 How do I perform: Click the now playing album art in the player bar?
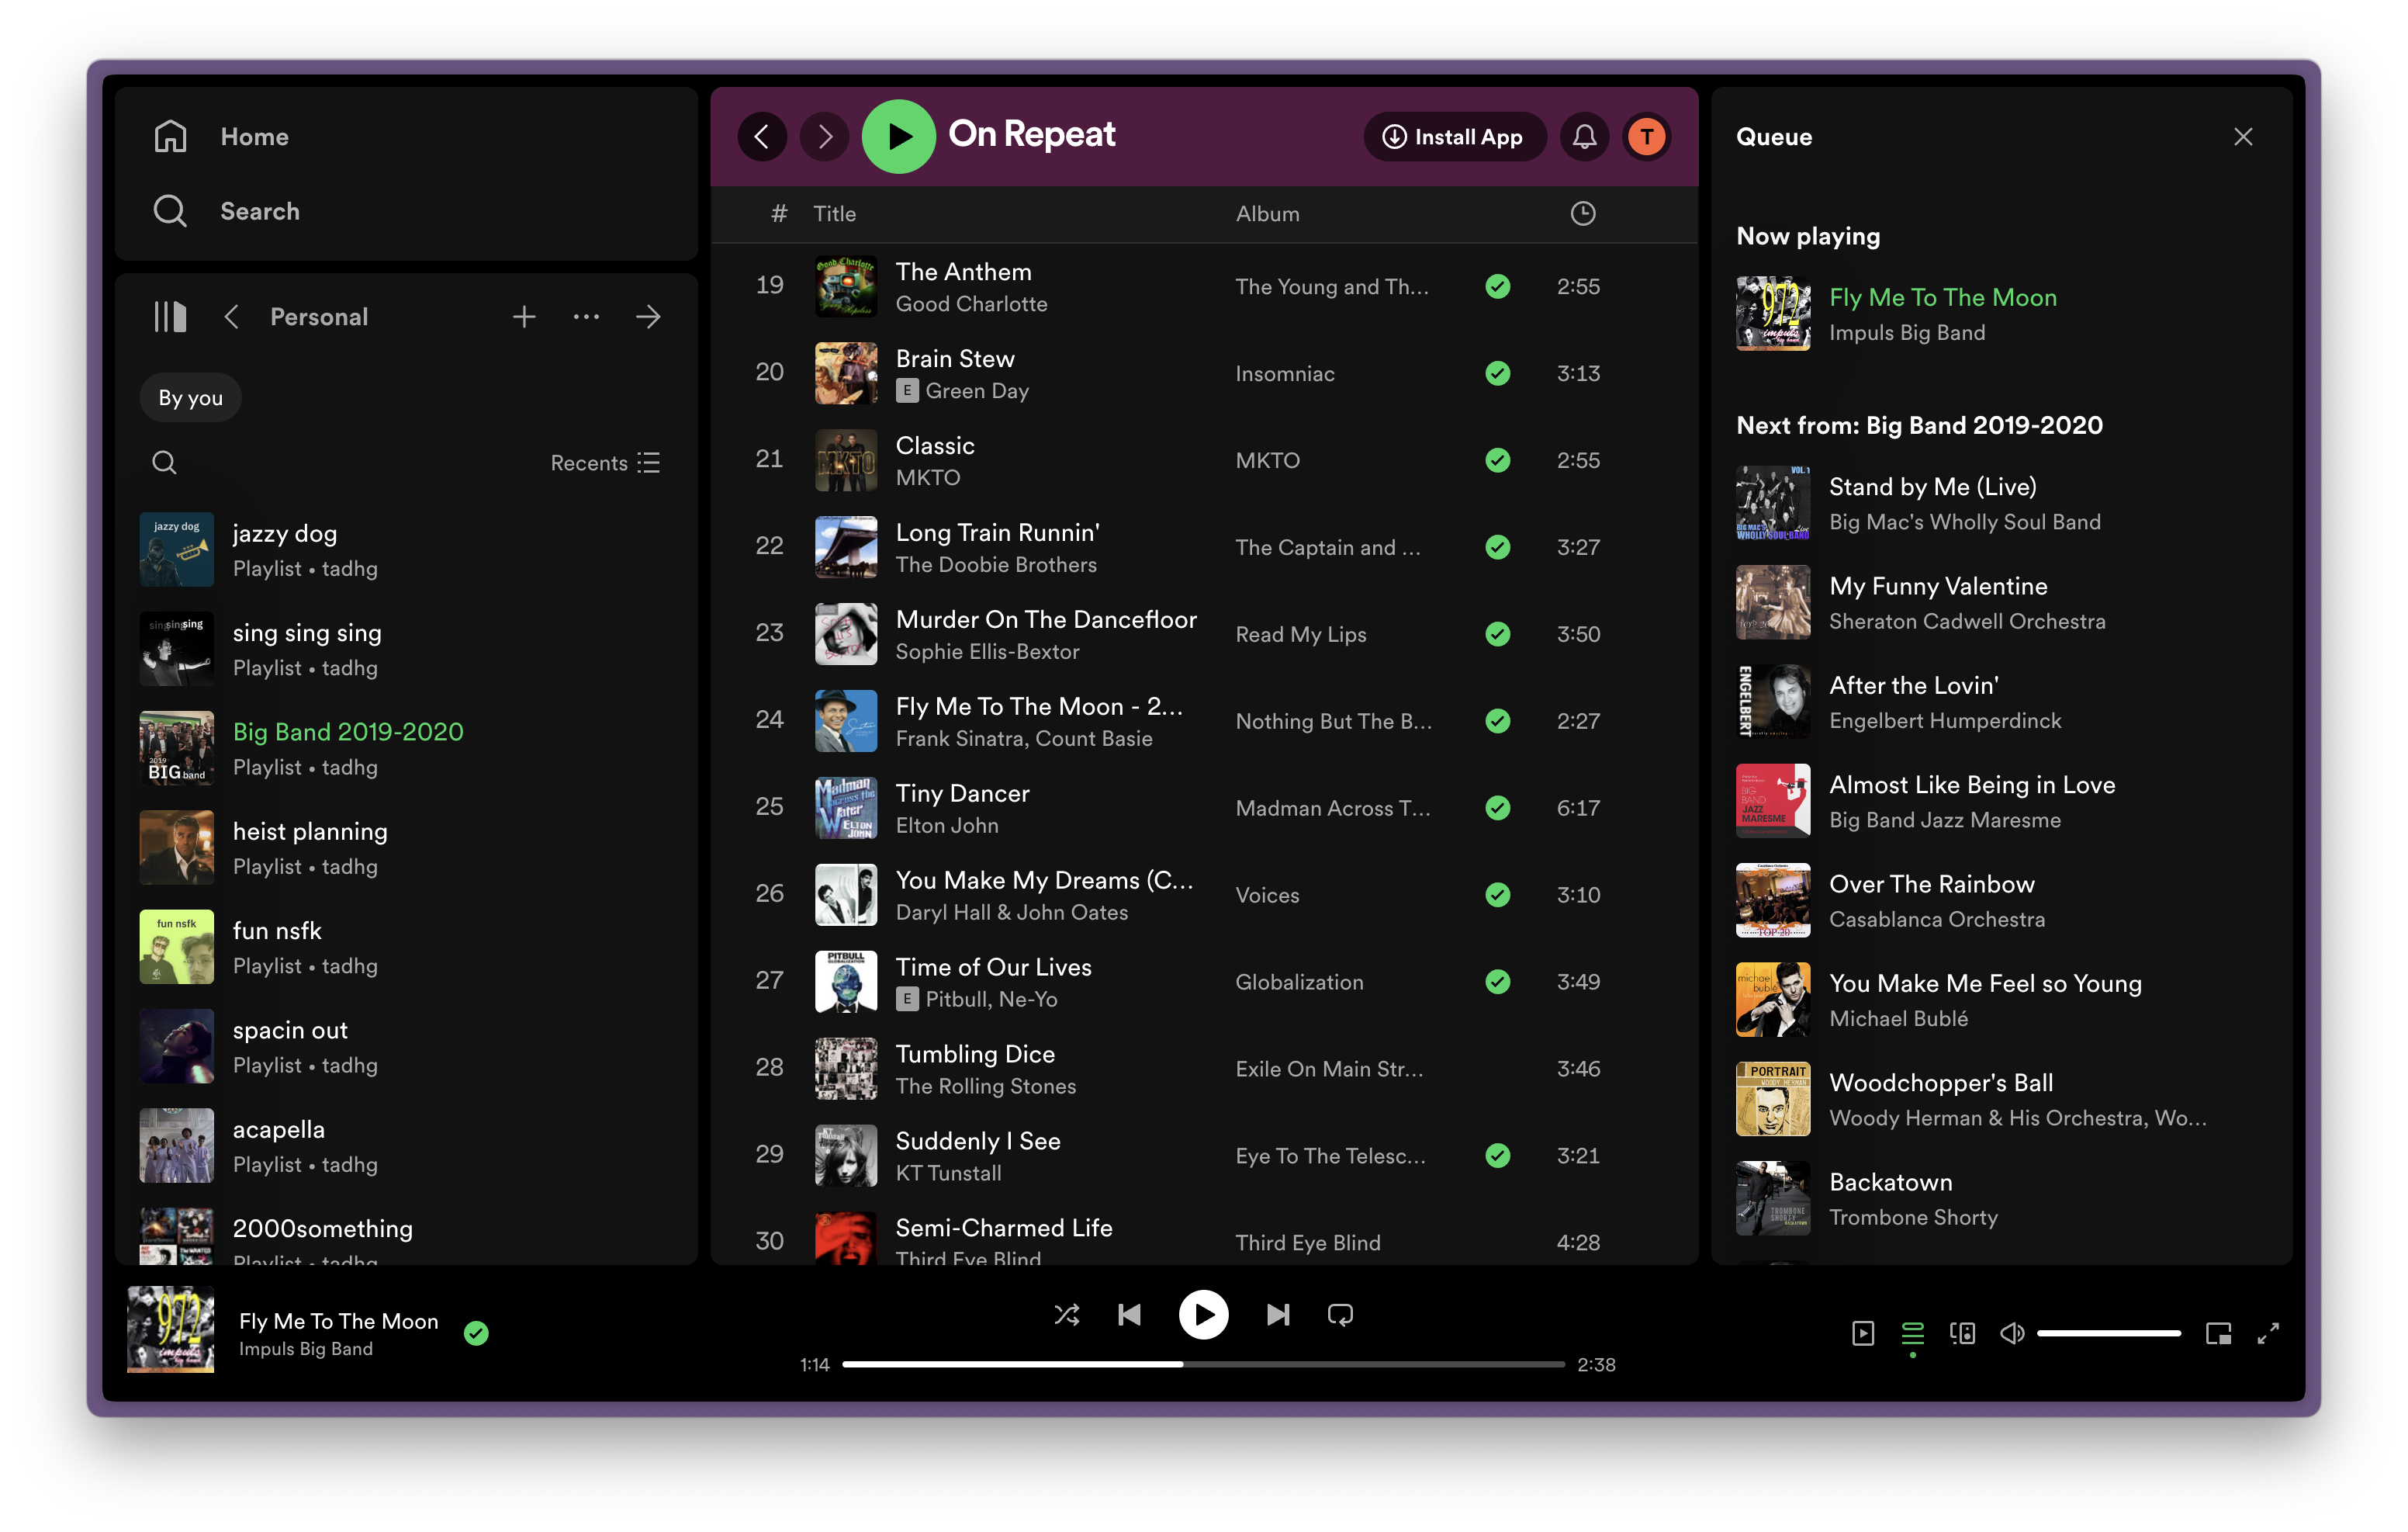170,1329
